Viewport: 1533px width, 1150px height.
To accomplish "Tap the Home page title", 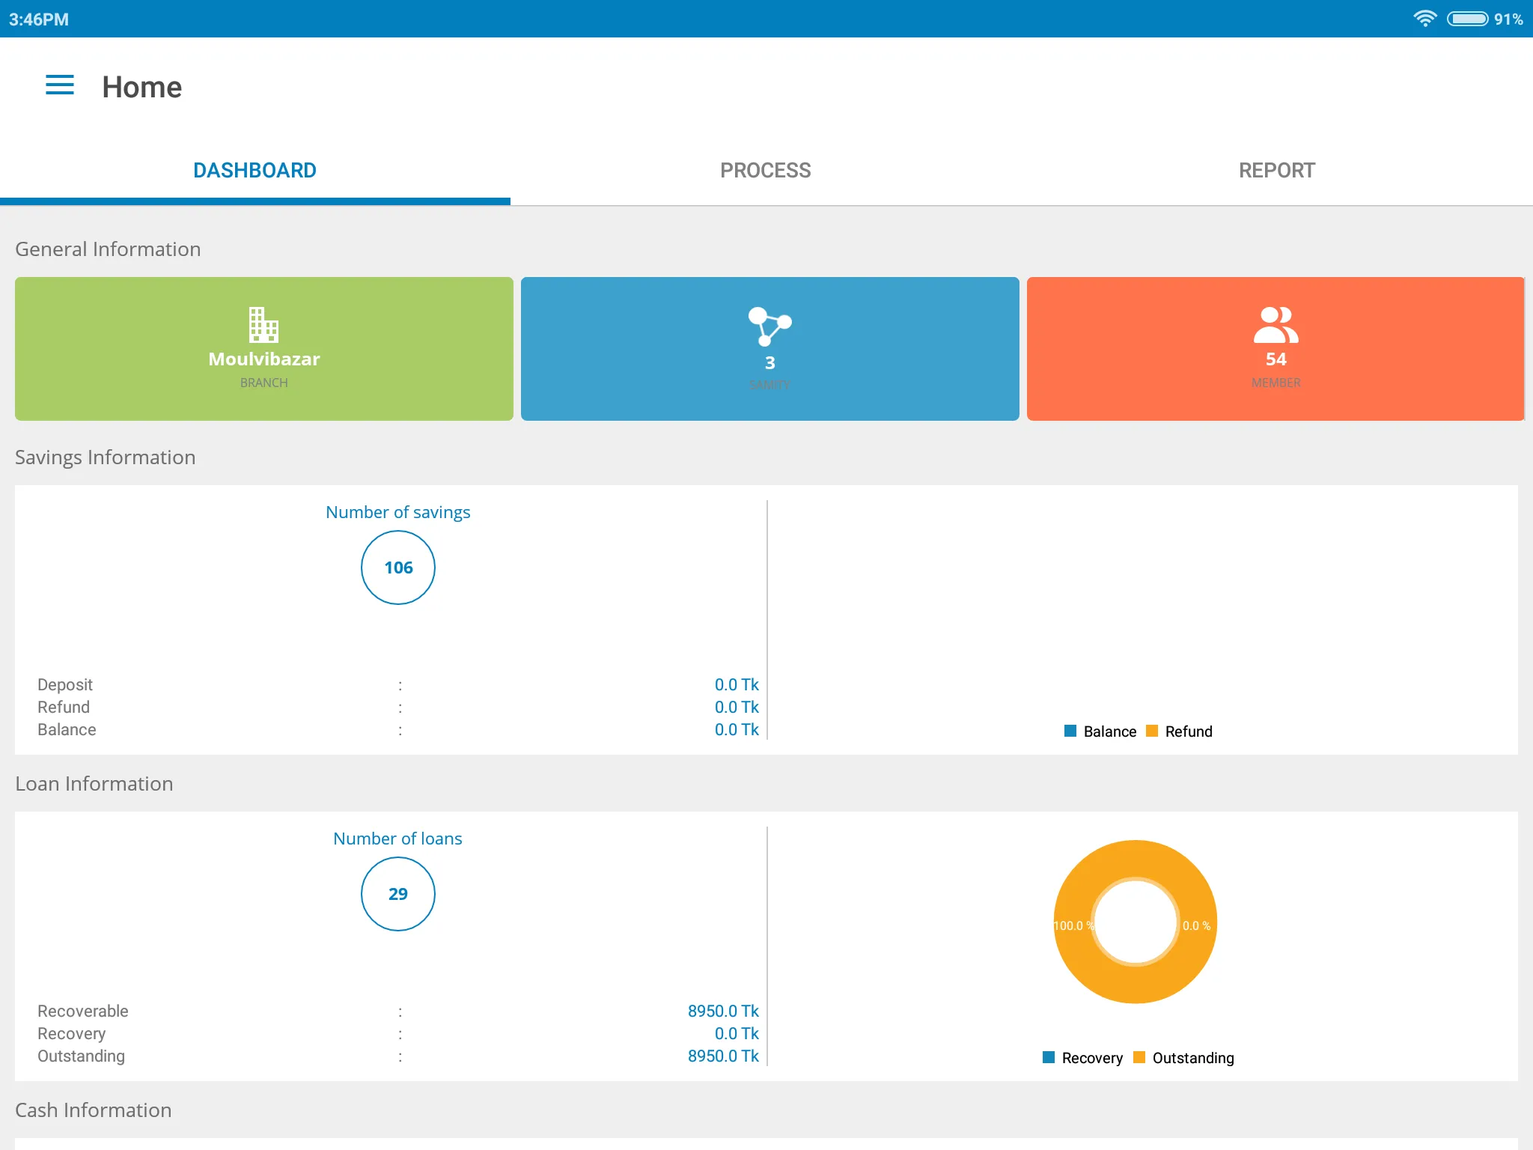I will tap(142, 87).
